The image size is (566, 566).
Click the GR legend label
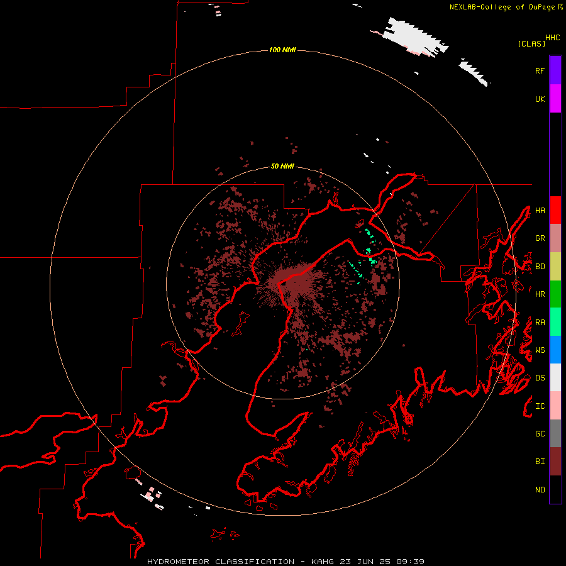coord(540,238)
